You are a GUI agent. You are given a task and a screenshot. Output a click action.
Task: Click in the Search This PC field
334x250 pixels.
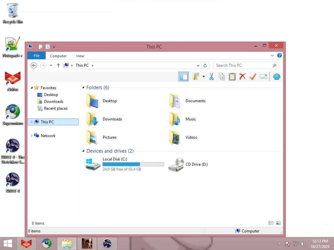pos(243,65)
